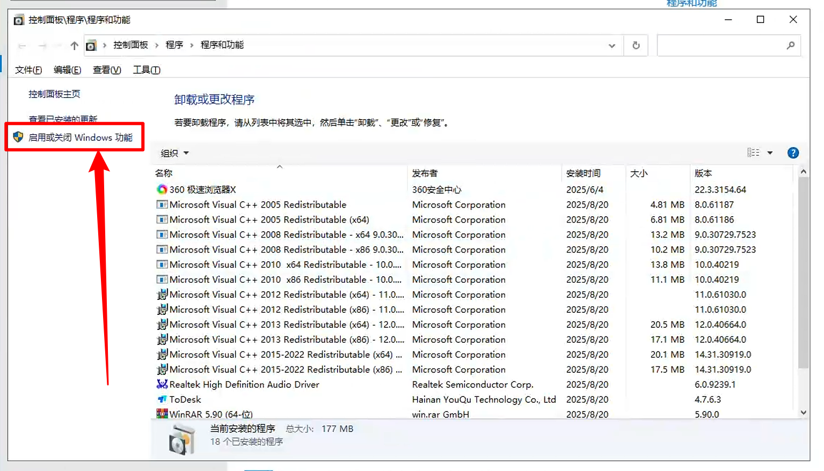Click the installed programs disc icon in details pane
This screenshot has width=824, height=471.
(x=181, y=439)
